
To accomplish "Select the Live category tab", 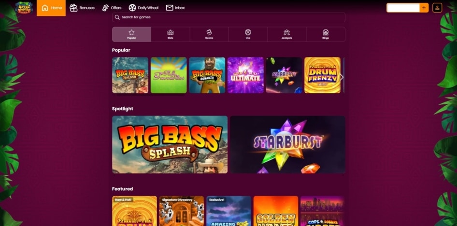I will [x=248, y=34].
